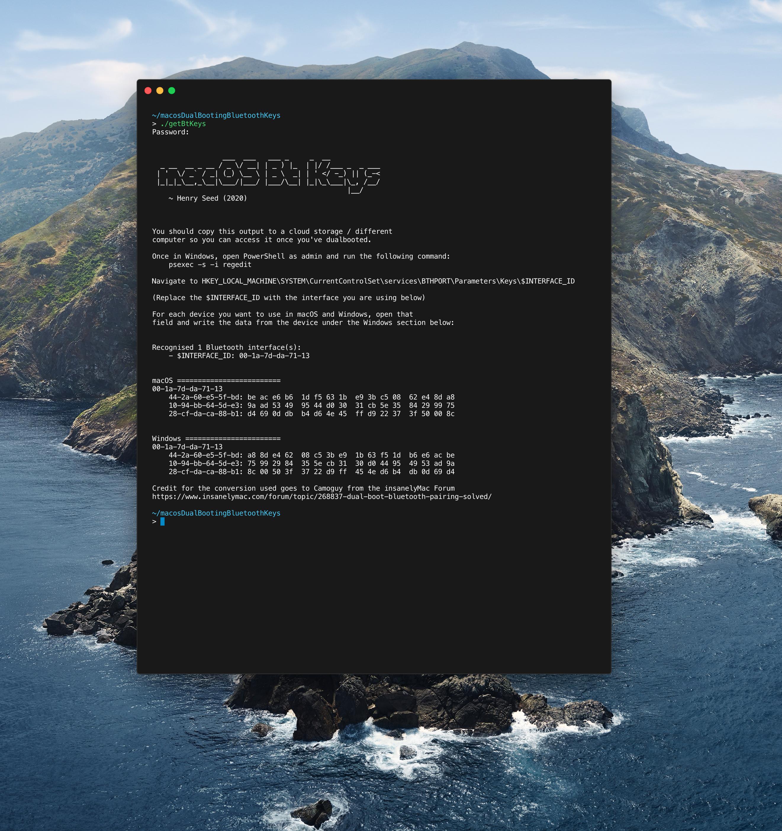
Task: Click the blue cursor block at prompt
Action: pos(162,521)
